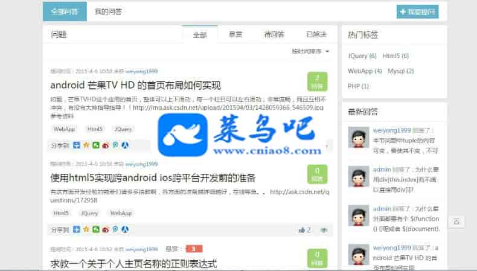Click the eye icon next to the html5跨平台 like count
477x271 pixels.
(x=324, y=230)
